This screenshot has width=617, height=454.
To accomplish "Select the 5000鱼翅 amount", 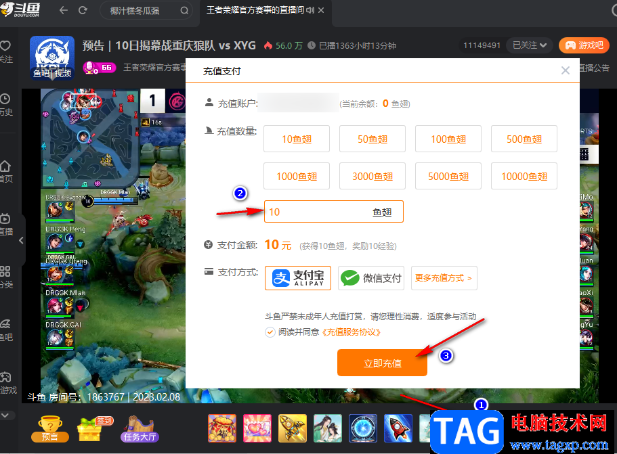I will point(448,176).
